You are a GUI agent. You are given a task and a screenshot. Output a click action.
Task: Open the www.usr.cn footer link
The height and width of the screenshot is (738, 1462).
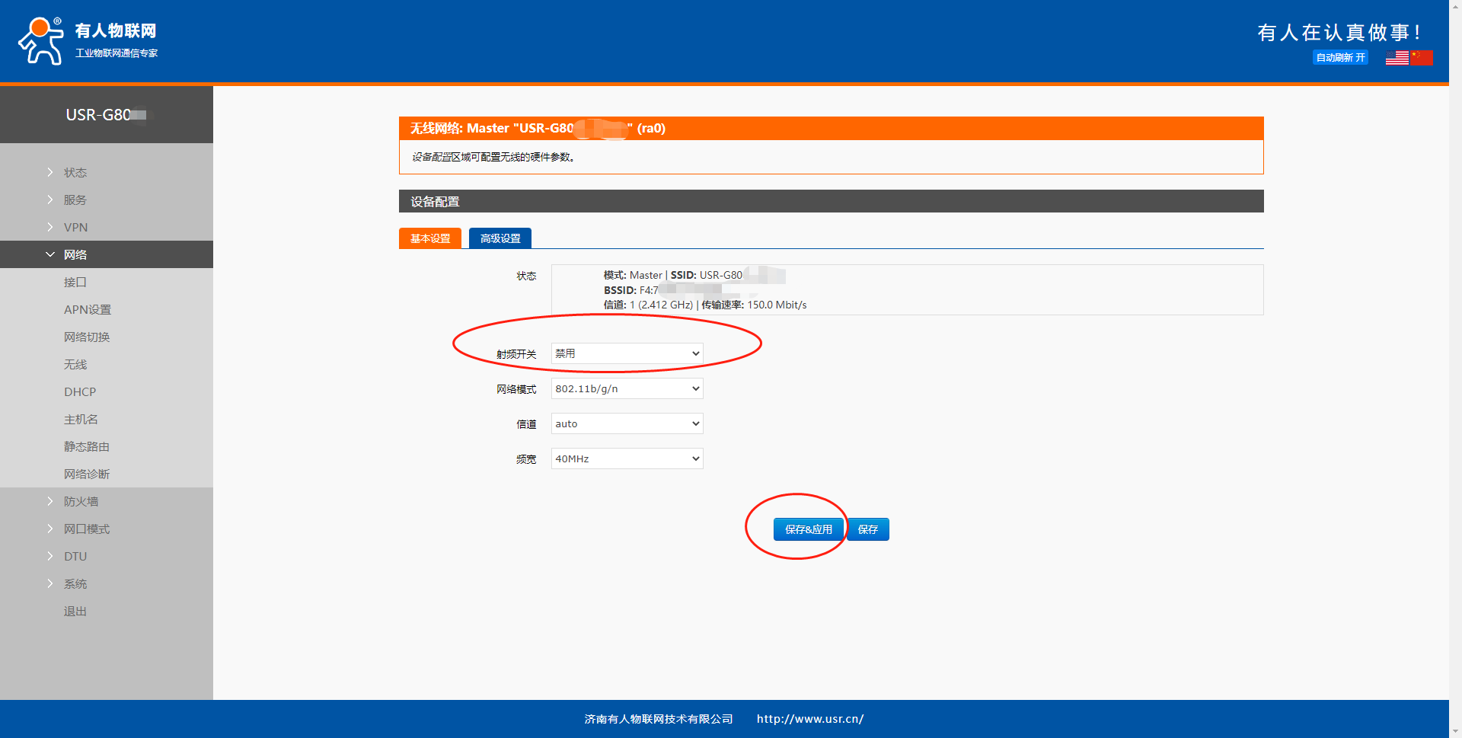[x=809, y=719]
